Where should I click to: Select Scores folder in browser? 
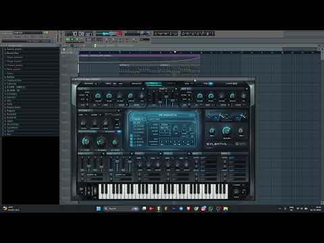coord(10,74)
